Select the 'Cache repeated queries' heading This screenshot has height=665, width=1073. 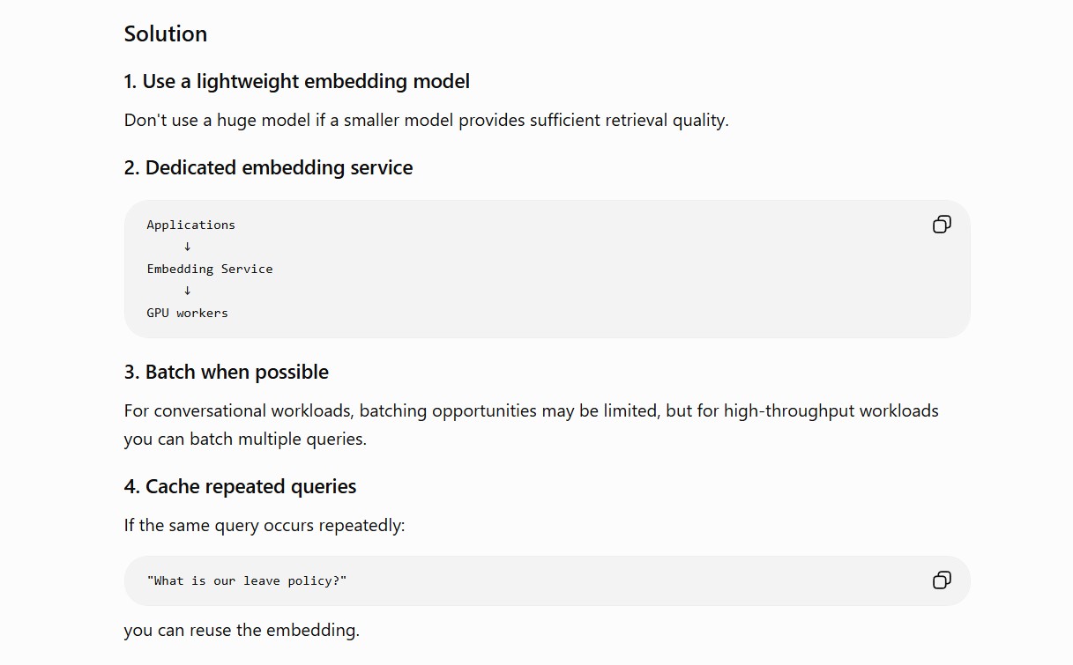point(241,486)
